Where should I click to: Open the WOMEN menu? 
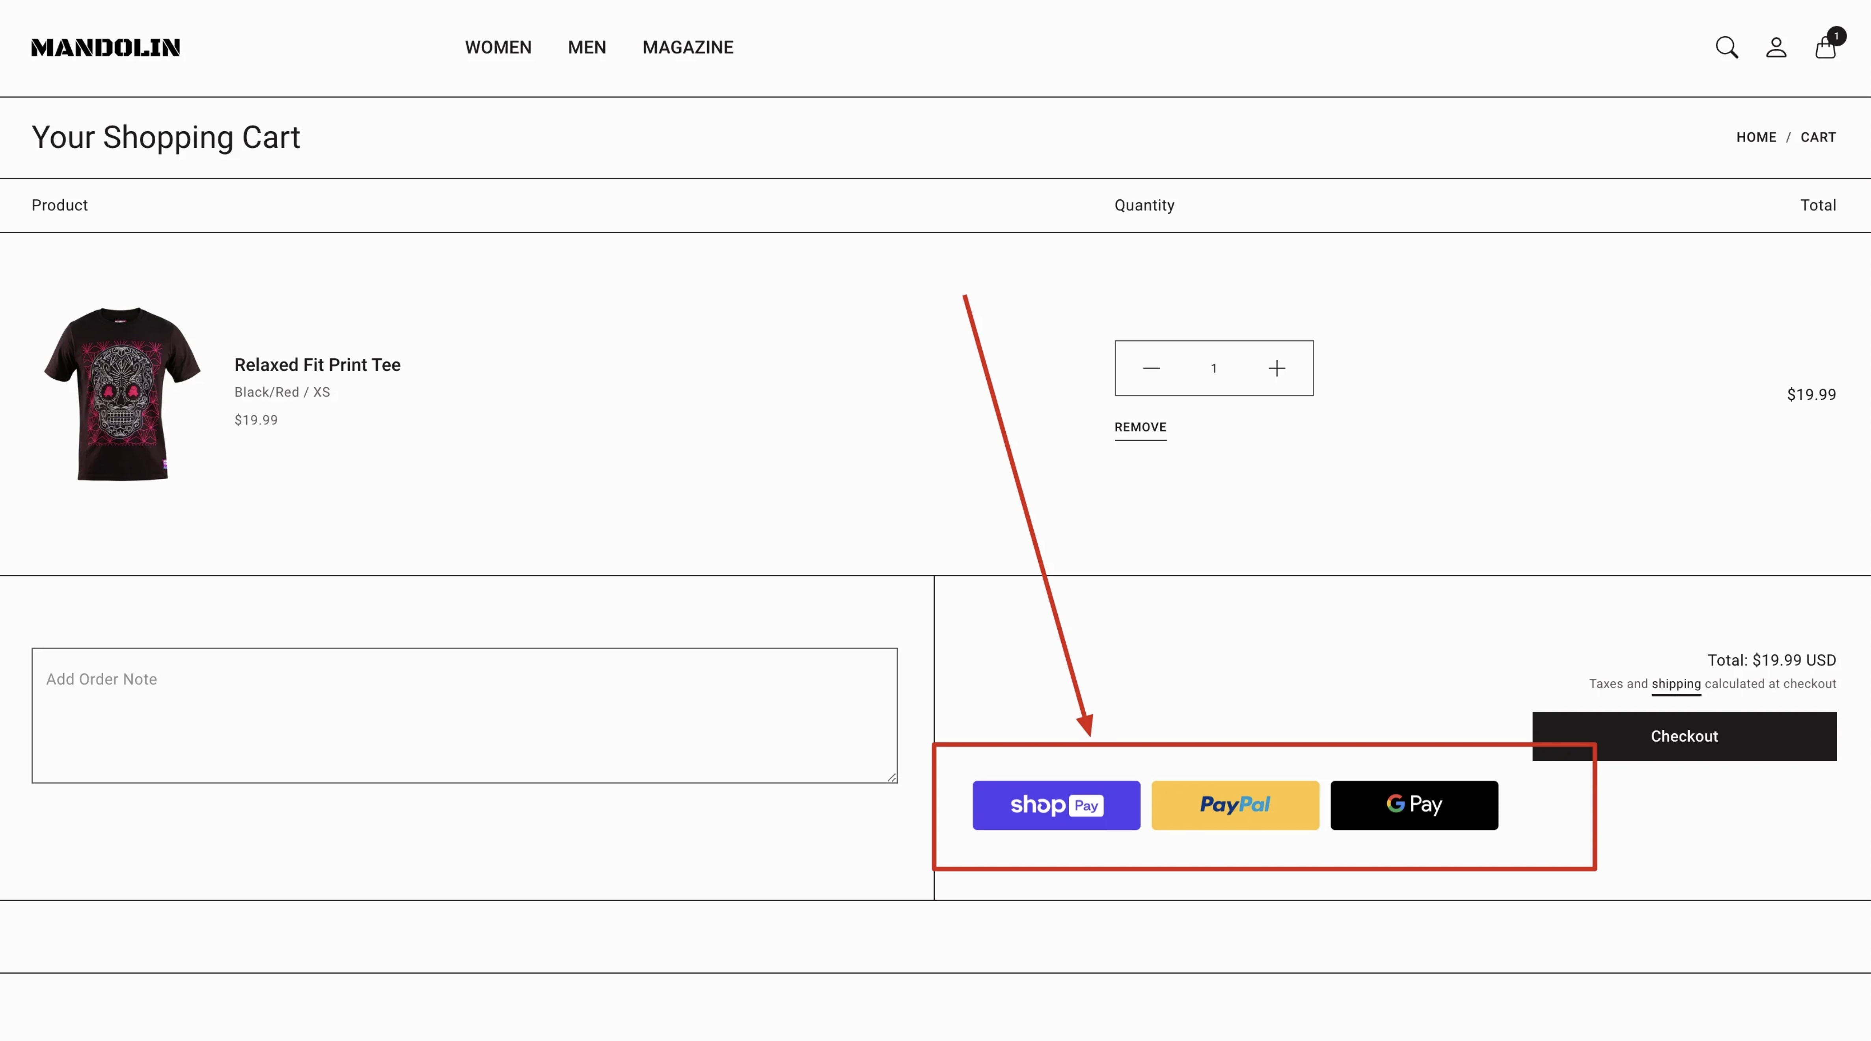point(498,48)
